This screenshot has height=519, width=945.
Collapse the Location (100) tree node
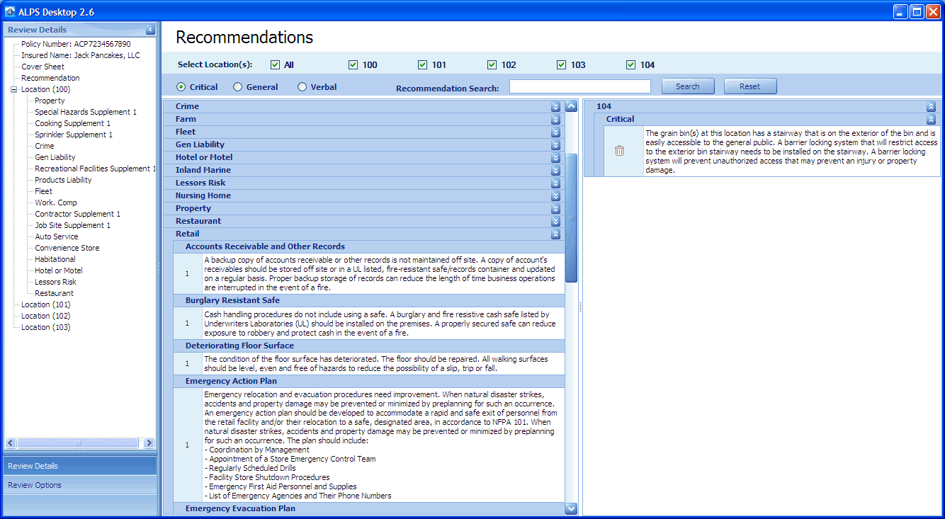tap(13, 89)
